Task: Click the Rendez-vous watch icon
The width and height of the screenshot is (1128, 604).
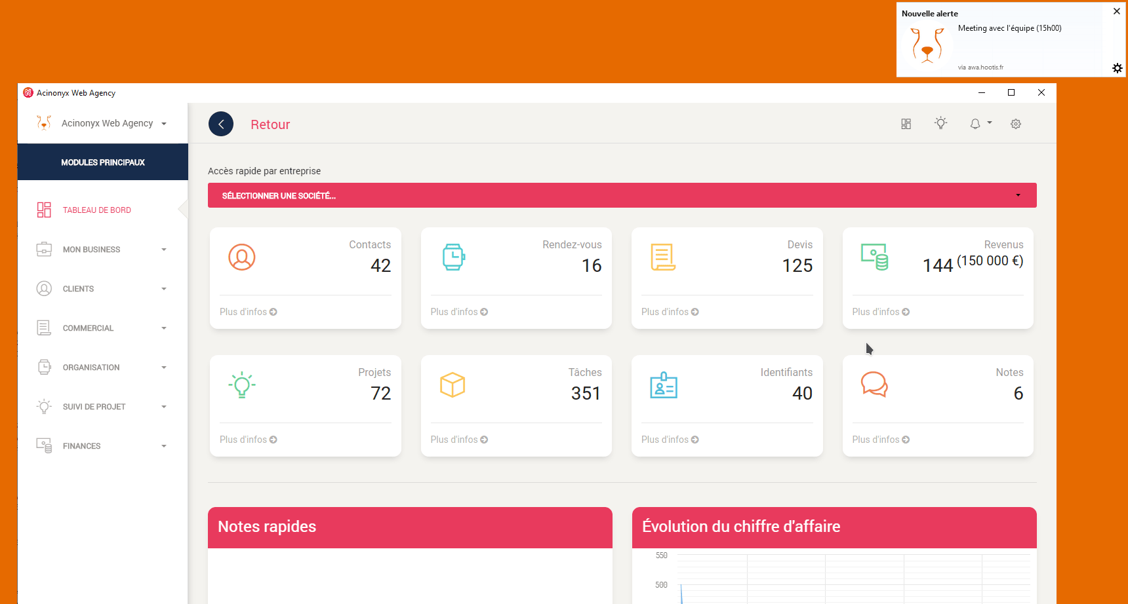Action: pyautogui.click(x=453, y=257)
